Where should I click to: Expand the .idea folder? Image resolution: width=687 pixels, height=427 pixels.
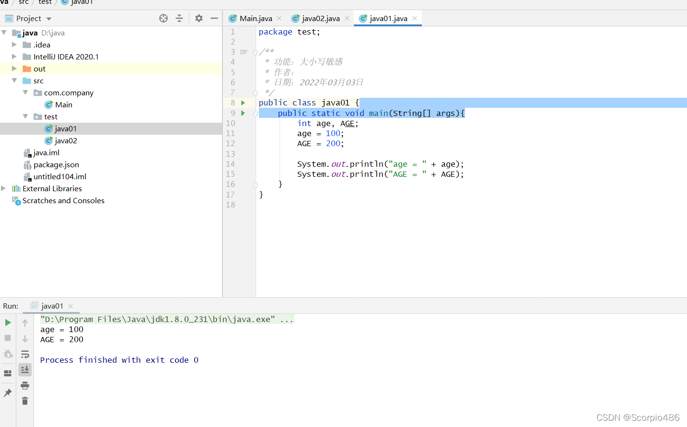[14, 45]
